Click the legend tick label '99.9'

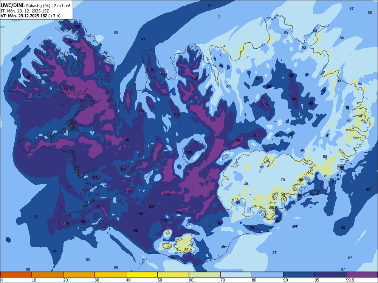click(350, 280)
